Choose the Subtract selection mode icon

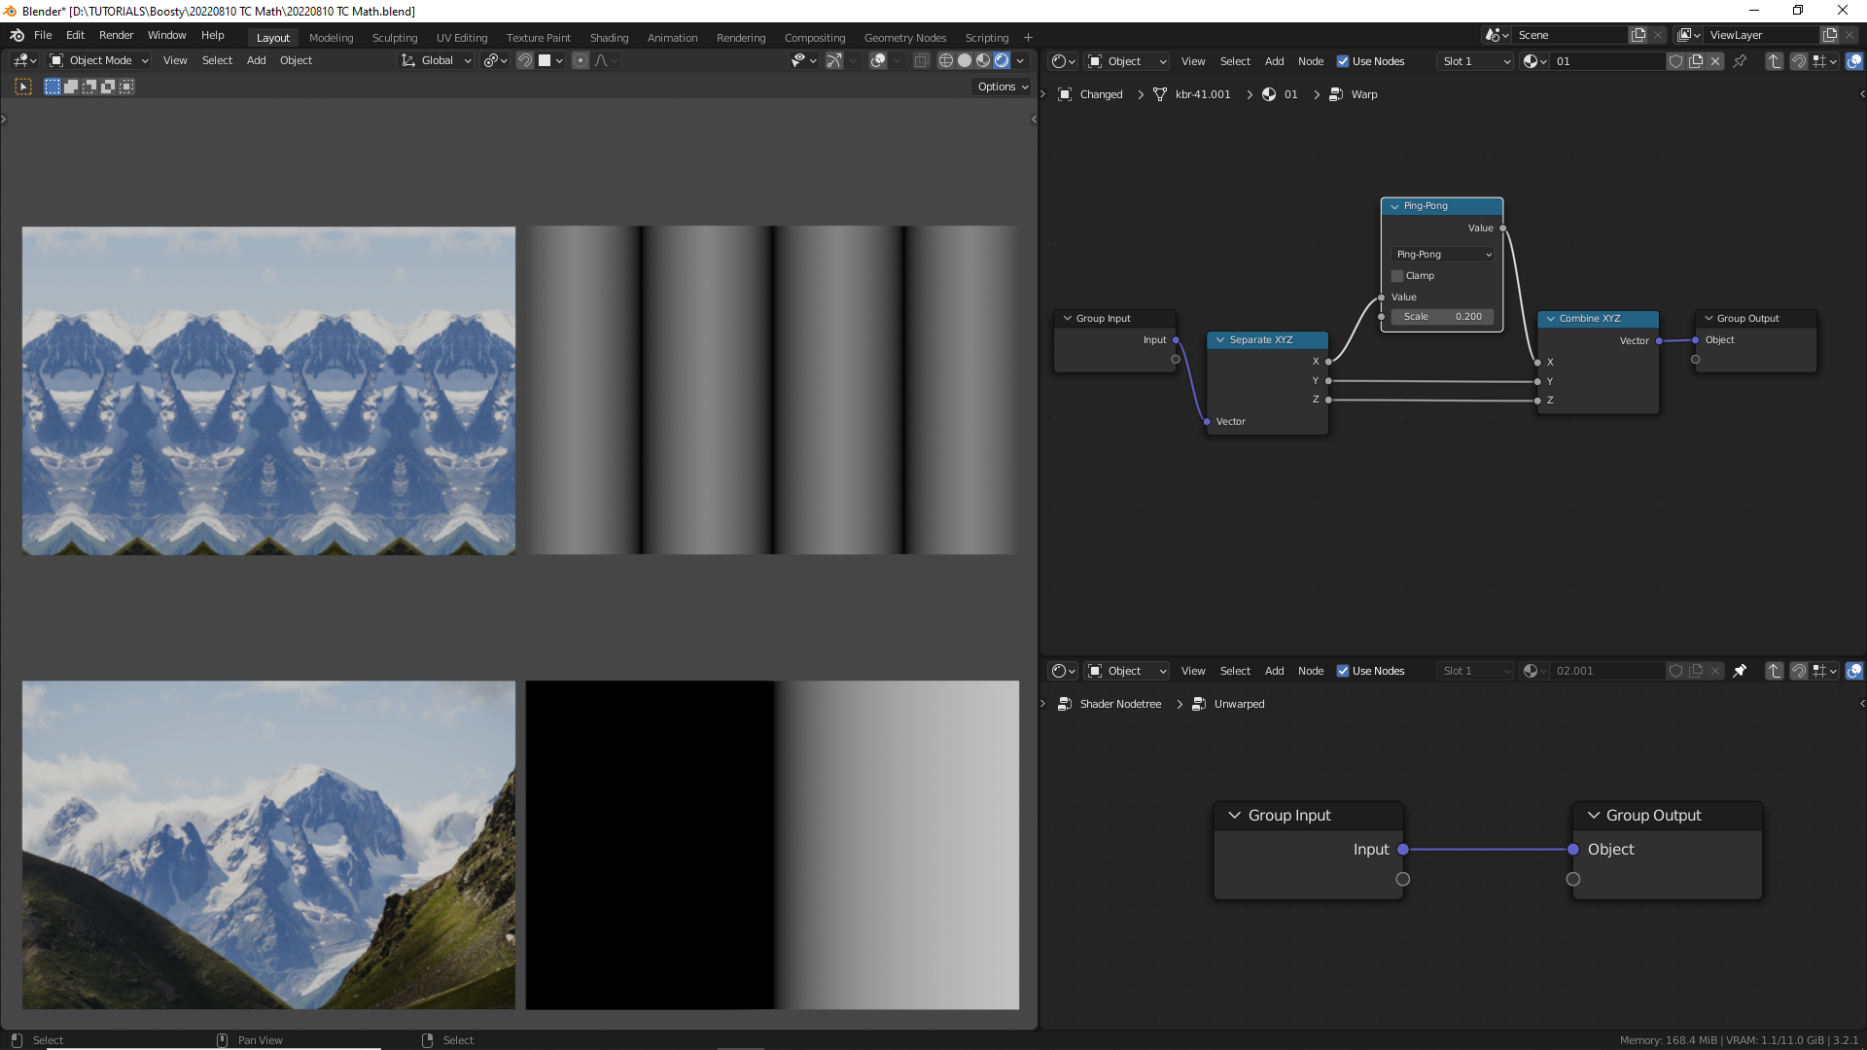(x=89, y=87)
